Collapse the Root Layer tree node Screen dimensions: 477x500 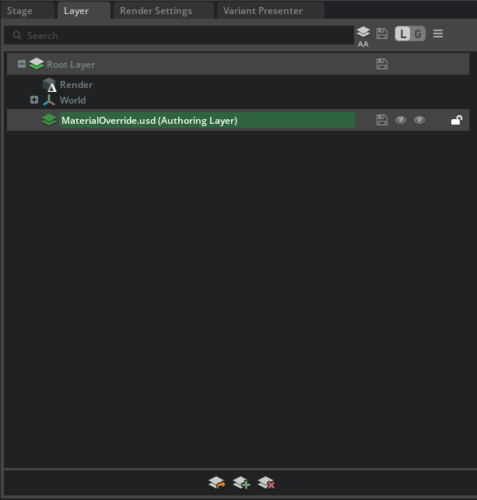(x=22, y=65)
